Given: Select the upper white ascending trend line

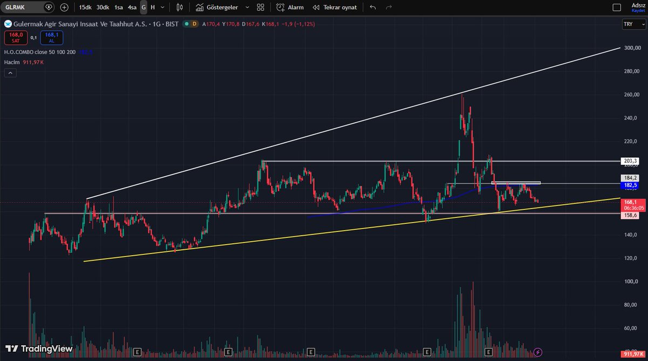Looking at the screenshot, I should (354, 123).
